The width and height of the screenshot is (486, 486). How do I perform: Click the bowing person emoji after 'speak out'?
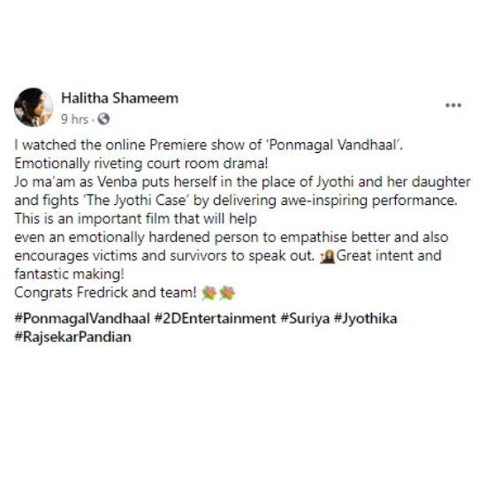[328, 256]
